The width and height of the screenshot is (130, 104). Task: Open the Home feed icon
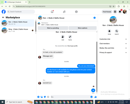click(x=52, y=12)
